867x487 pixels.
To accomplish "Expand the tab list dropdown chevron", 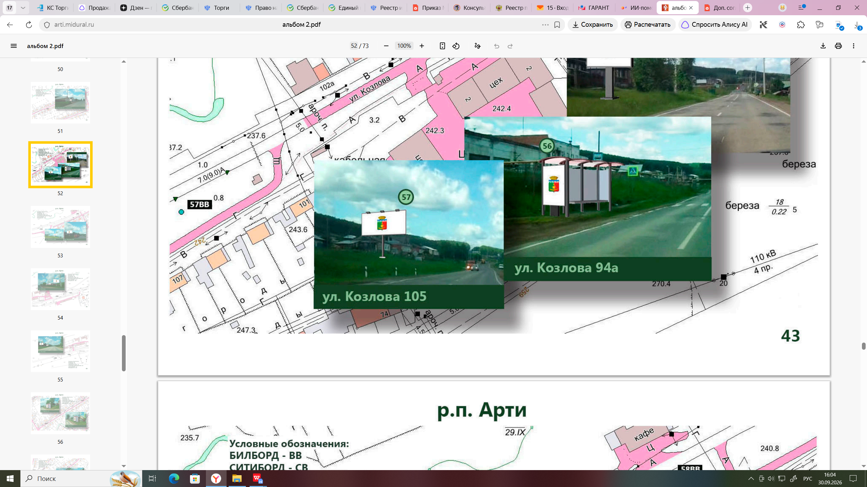I will coord(23,7).
